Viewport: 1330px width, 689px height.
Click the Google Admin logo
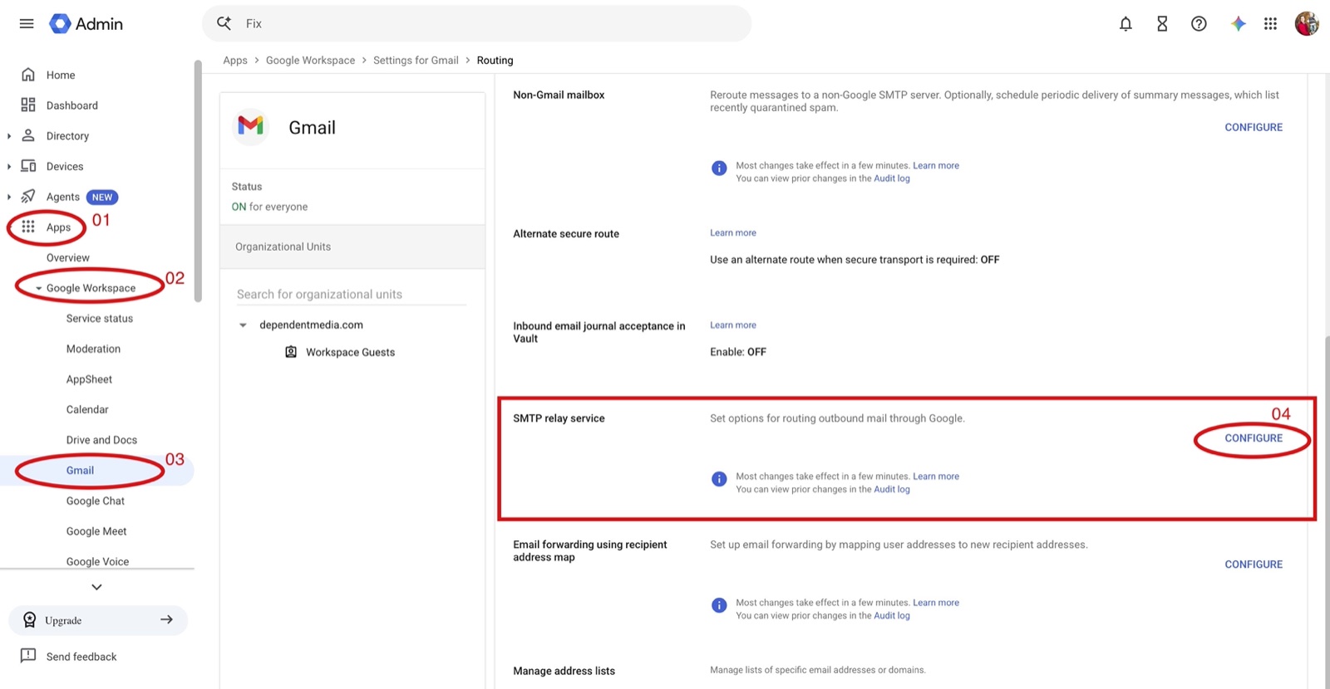(86, 23)
